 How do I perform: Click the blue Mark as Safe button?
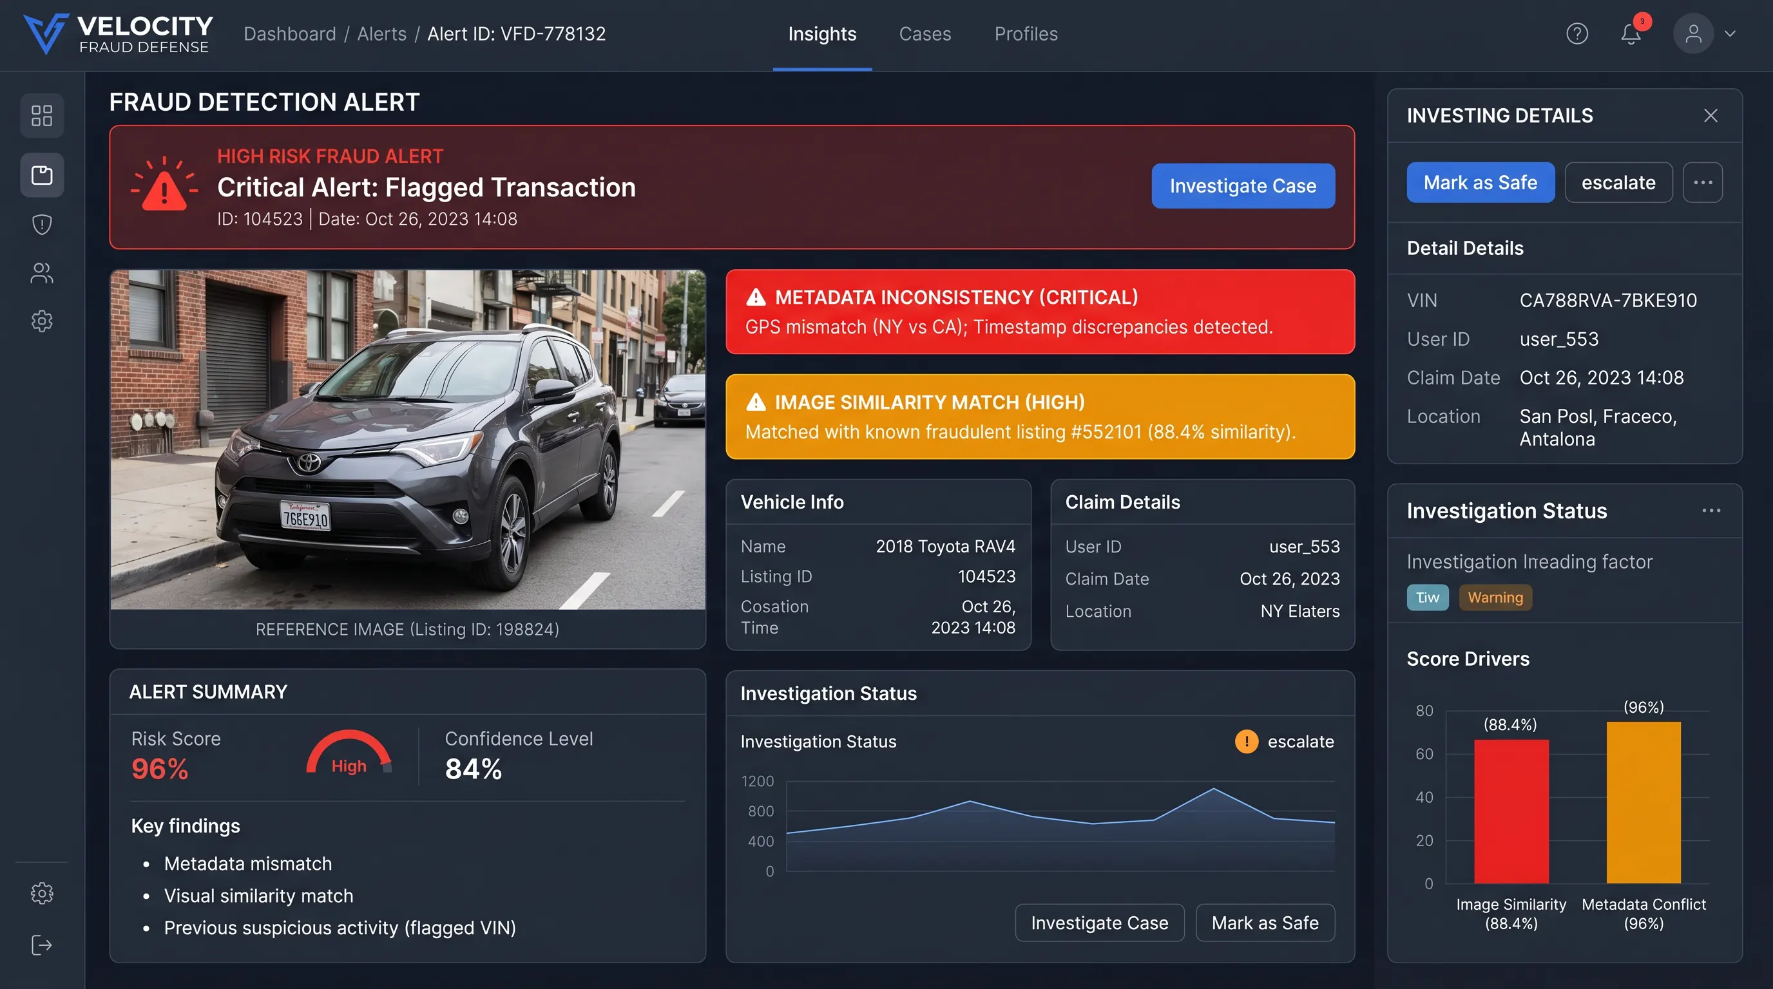point(1481,182)
